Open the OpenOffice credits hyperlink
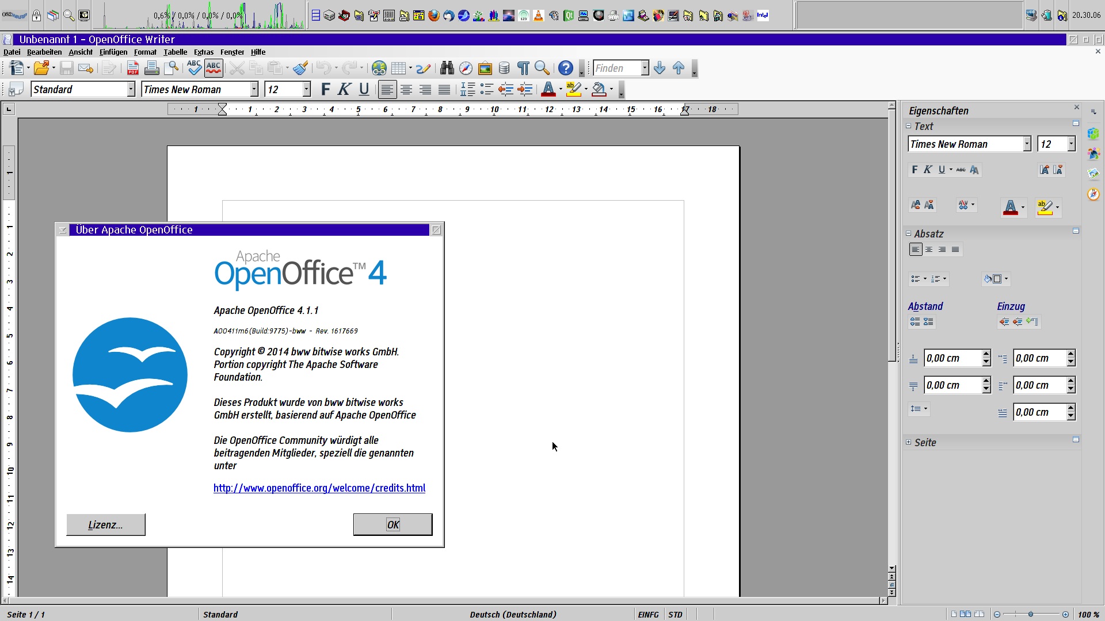Image resolution: width=1105 pixels, height=621 pixels. coord(319,488)
